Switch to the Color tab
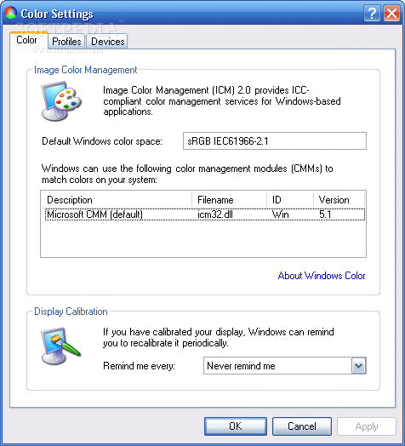405x446 pixels. (29, 40)
